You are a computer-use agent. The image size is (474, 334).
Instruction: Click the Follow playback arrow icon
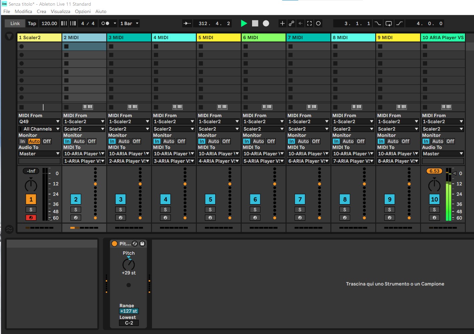pos(187,23)
